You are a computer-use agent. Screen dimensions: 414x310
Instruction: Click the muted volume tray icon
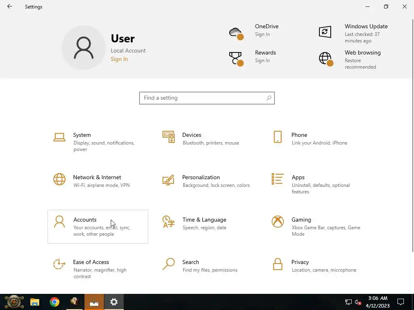pyautogui.click(x=358, y=302)
